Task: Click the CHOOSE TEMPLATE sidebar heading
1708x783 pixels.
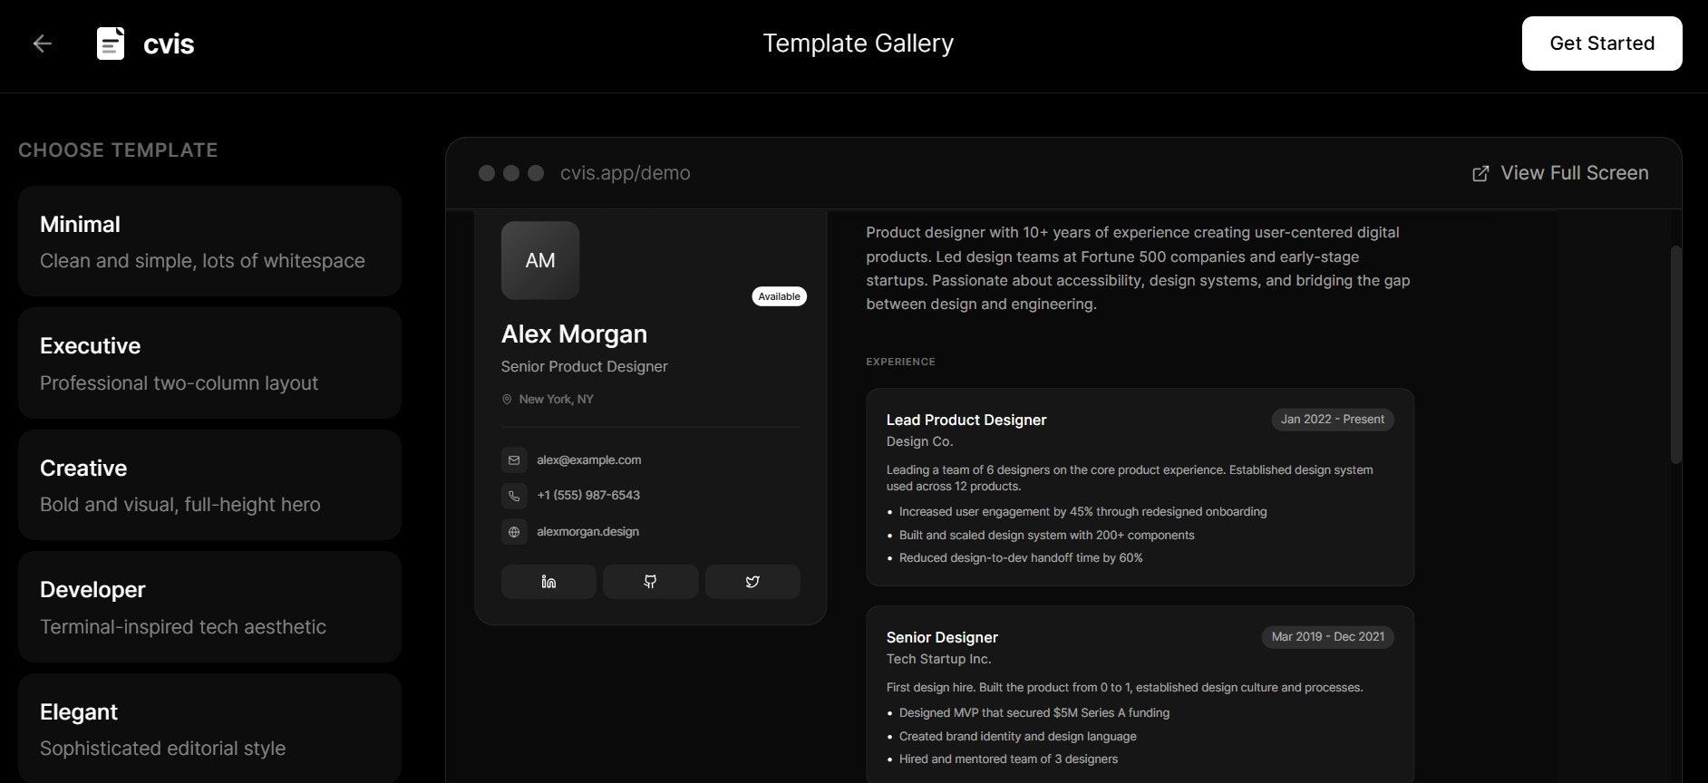Action: click(118, 150)
